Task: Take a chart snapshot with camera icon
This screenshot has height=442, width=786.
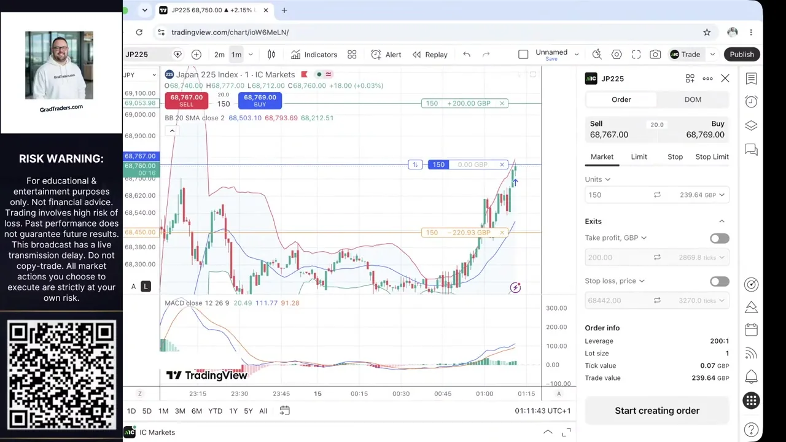Action: 656,55
